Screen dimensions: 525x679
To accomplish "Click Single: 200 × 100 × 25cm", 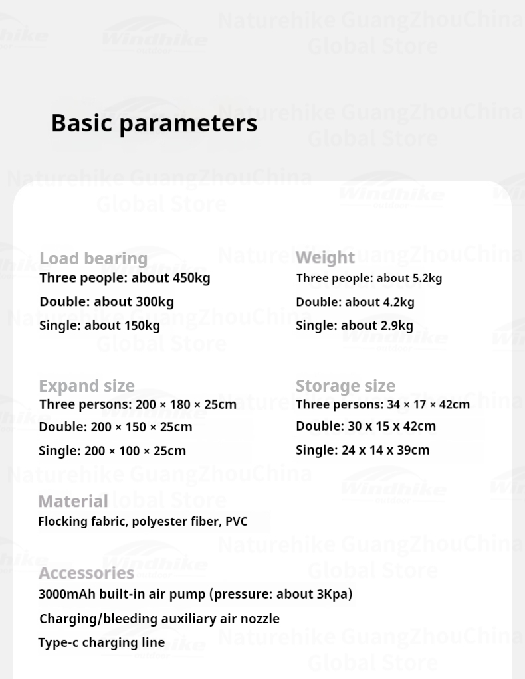I will click(112, 451).
